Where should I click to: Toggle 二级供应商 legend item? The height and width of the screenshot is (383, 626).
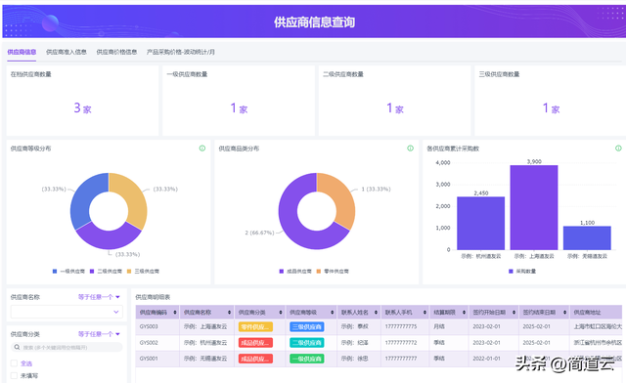point(106,272)
